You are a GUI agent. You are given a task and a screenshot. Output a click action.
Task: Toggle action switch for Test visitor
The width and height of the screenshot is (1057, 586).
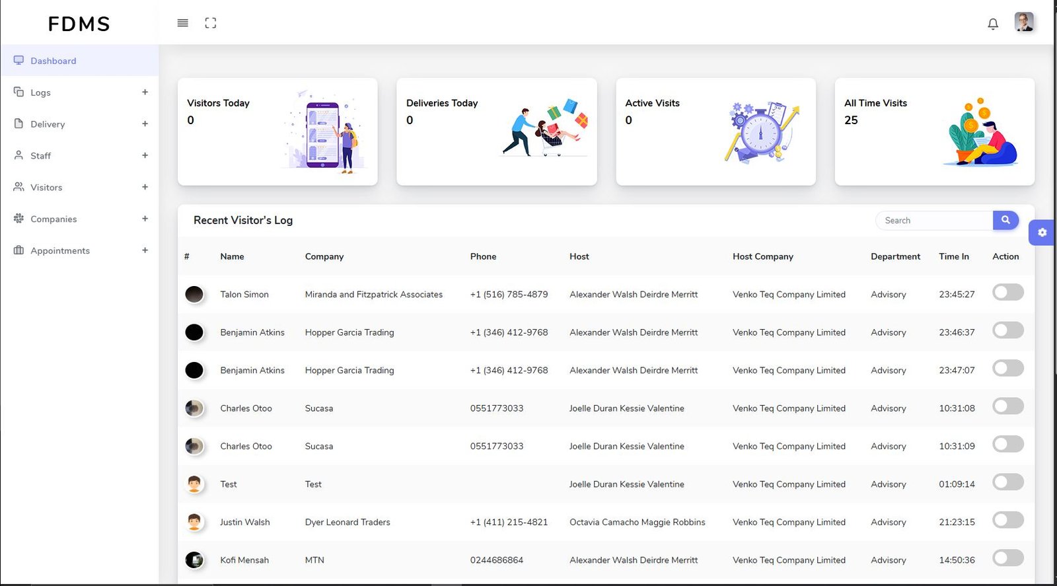tap(1008, 482)
